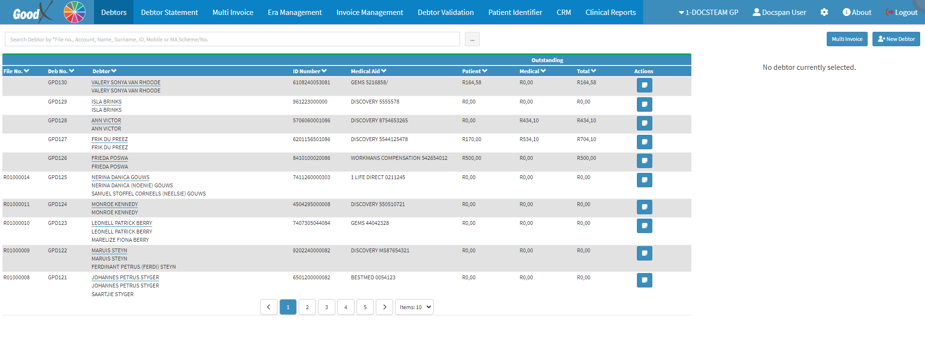Open the FRIK DU PREEZ debtor link
The height and width of the screenshot is (352, 925).
[x=110, y=139]
